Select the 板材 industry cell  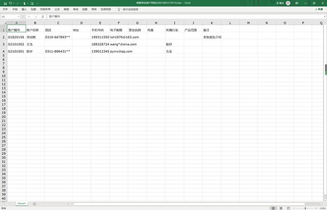[175, 44]
